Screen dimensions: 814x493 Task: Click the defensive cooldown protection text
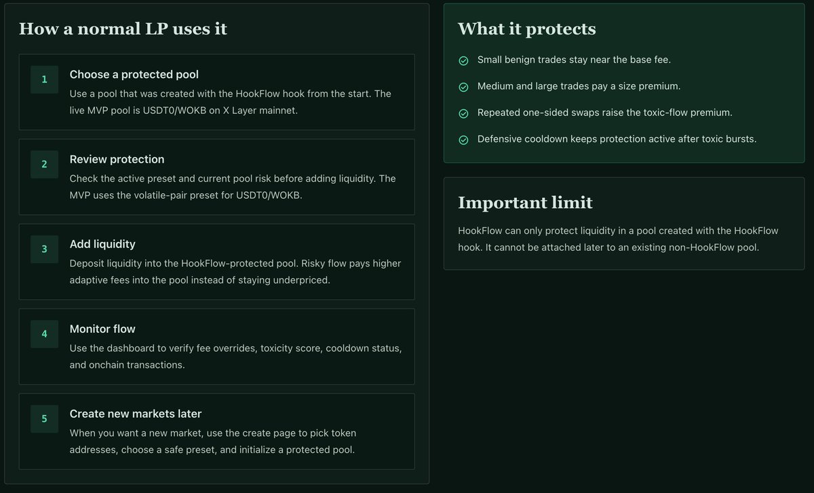click(617, 139)
